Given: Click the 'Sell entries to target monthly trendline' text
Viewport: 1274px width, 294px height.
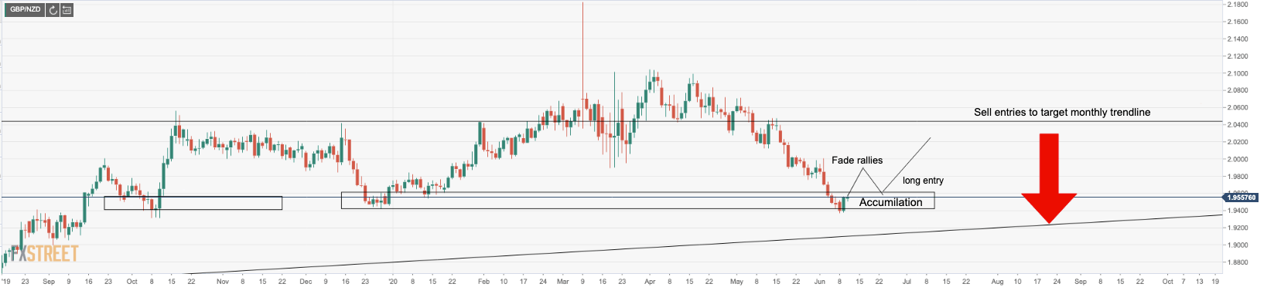Looking at the screenshot, I should tap(1062, 113).
